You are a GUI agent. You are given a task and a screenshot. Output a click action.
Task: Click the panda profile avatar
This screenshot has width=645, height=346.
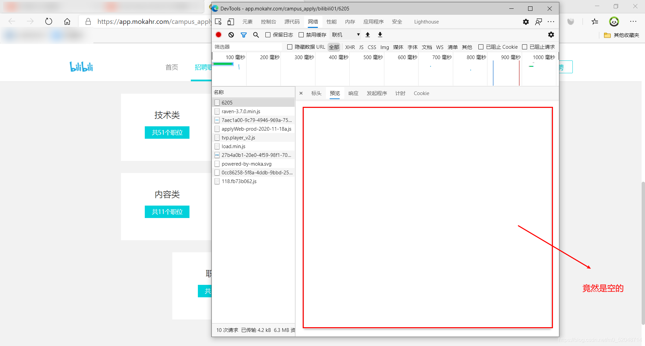pyautogui.click(x=614, y=21)
